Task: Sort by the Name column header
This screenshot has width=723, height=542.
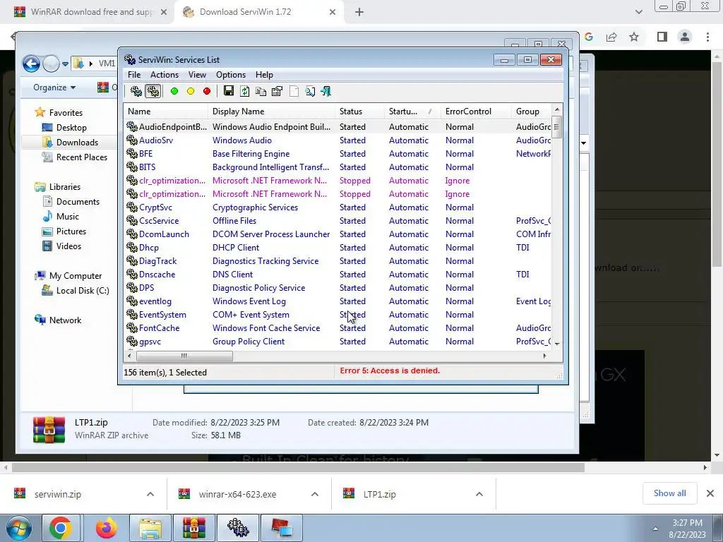Action: pos(165,112)
